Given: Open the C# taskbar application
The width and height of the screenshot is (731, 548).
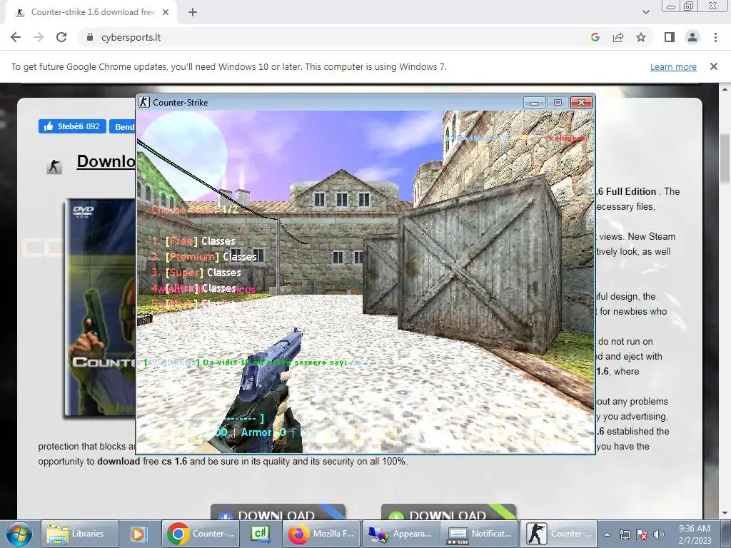Looking at the screenshot, I should tap(261, 534).
